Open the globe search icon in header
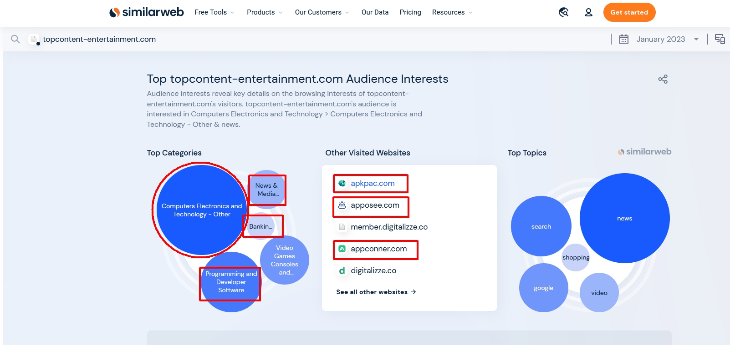The width and height of the screenshot is (730, 345). pos(563,12)
